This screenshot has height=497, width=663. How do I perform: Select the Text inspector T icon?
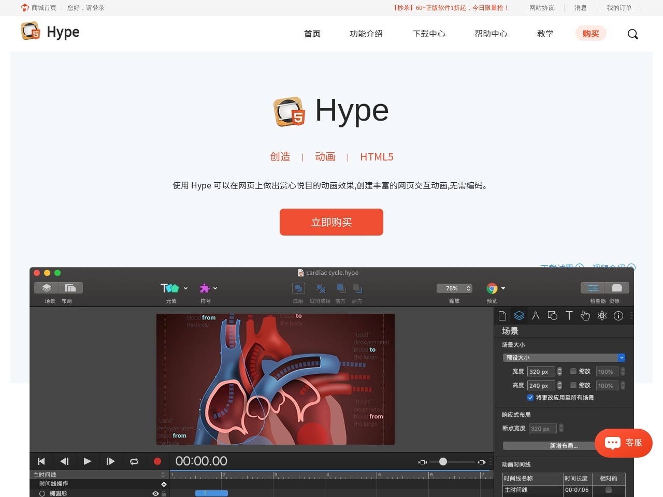pyautogui.click(x=569, y=316)
